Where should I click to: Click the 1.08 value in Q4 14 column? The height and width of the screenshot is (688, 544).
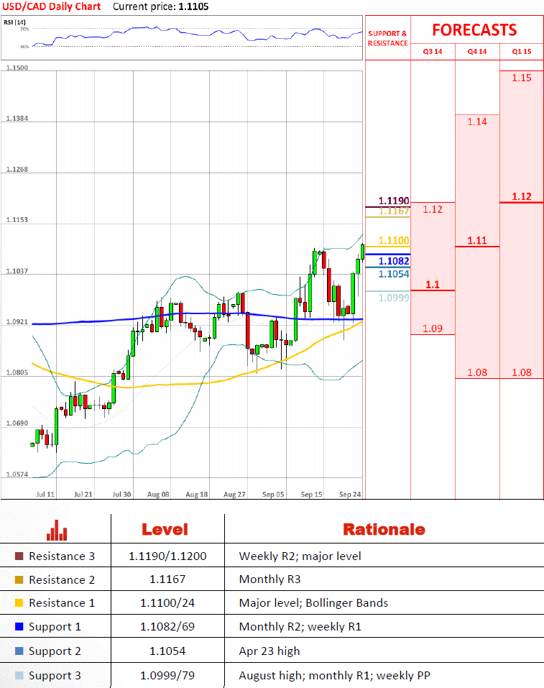point(477,372)
